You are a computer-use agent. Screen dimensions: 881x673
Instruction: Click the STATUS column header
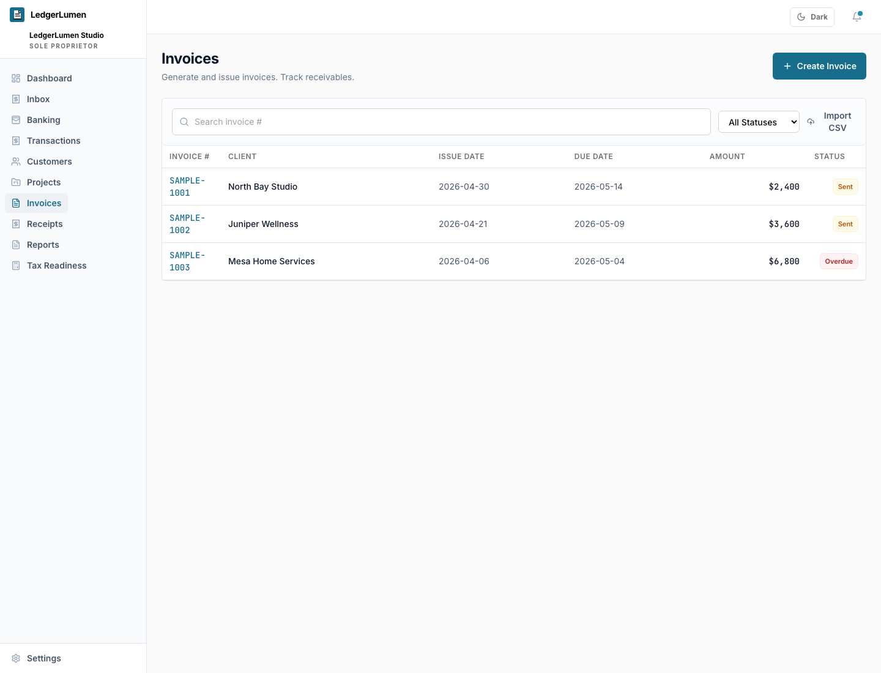(x=830, y=157)
